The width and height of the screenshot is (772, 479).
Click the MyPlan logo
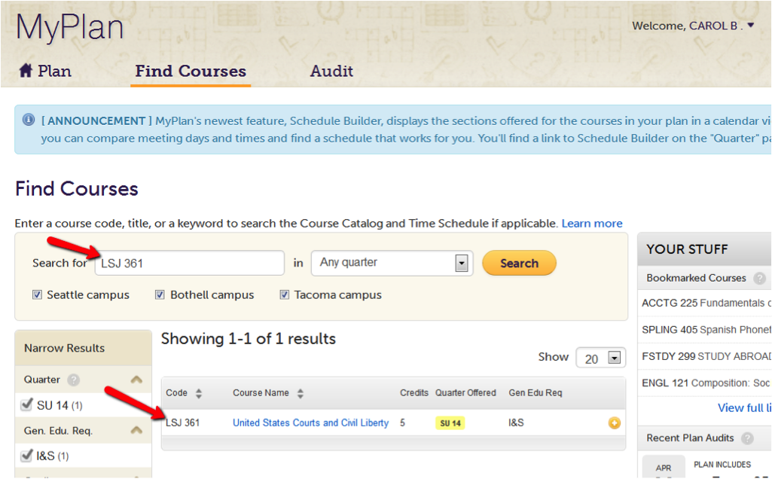tap(69, 27)
